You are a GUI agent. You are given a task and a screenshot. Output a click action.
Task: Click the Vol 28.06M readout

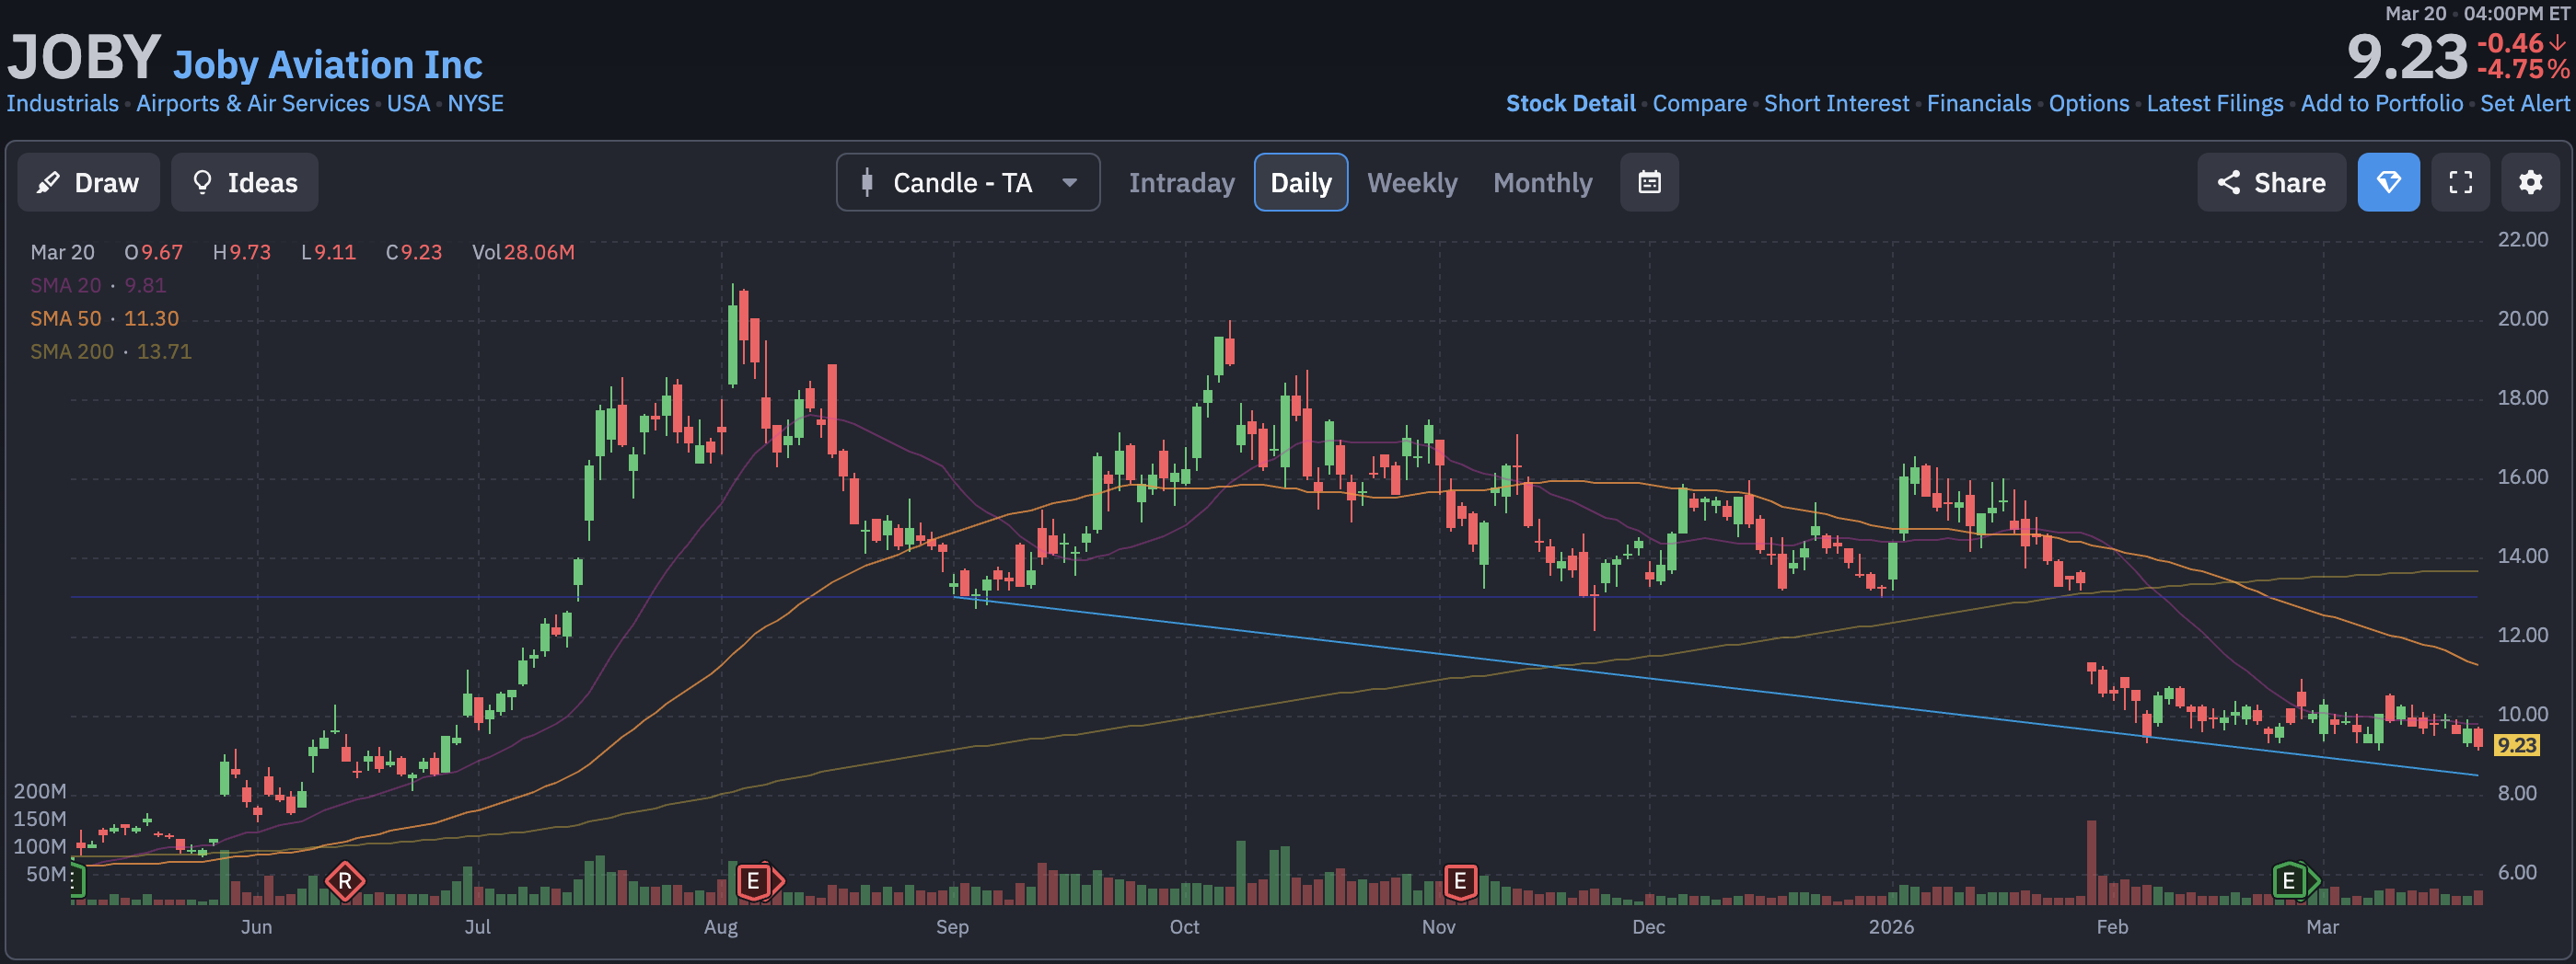pos(523,252)
